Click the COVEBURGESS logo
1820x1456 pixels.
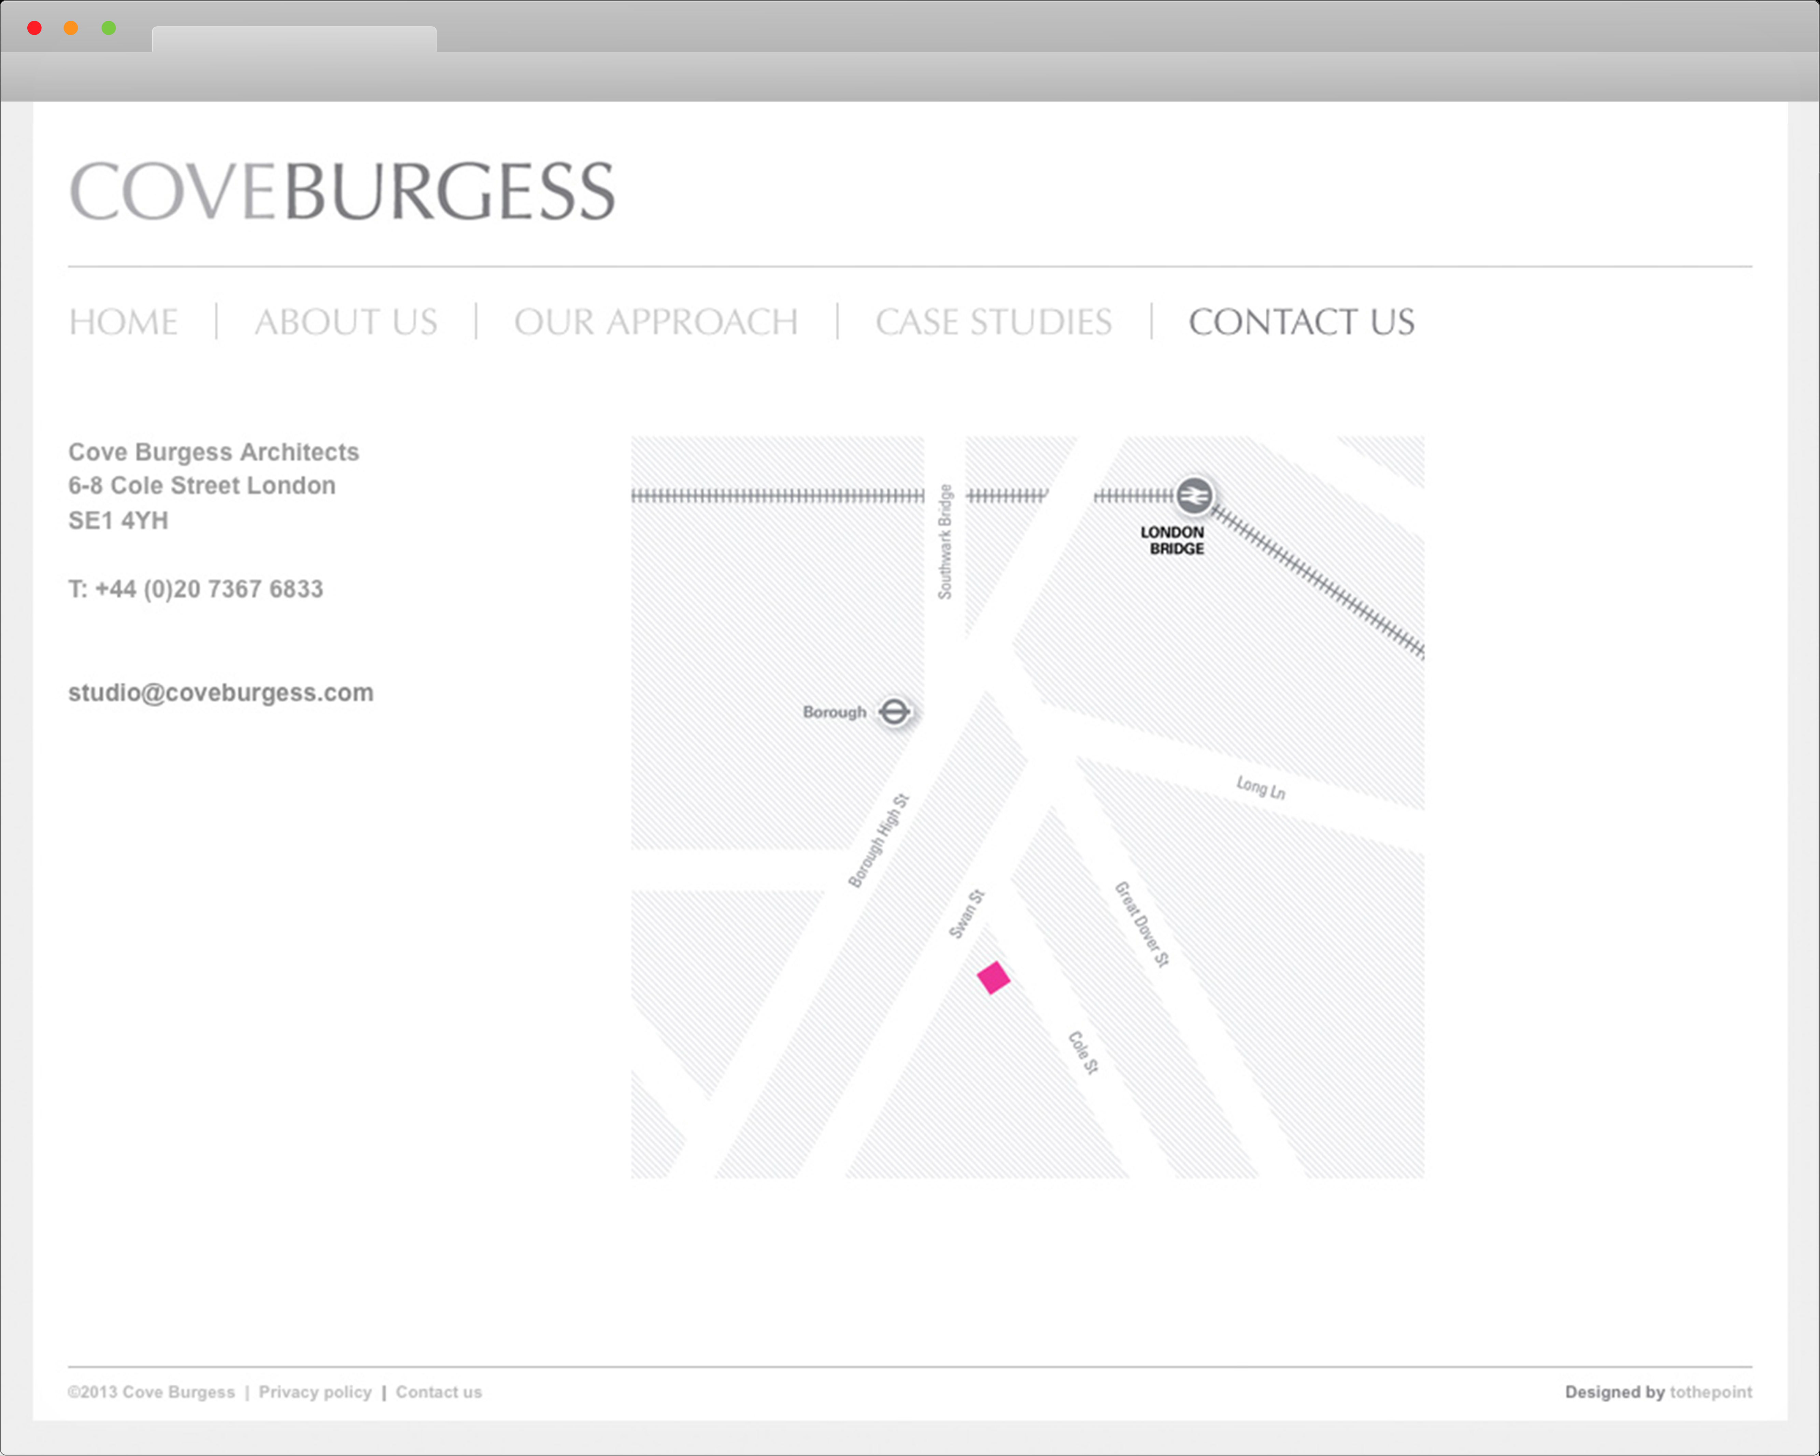[x=342, y=191]
